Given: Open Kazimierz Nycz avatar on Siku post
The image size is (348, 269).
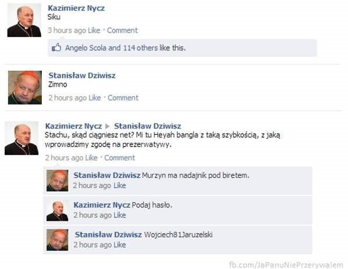Looking at the screenshot, I should point(24,20).
